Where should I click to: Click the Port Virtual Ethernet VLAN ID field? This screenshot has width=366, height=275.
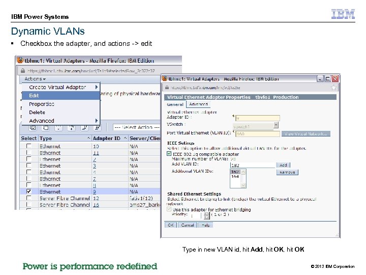tap(257, 134)
